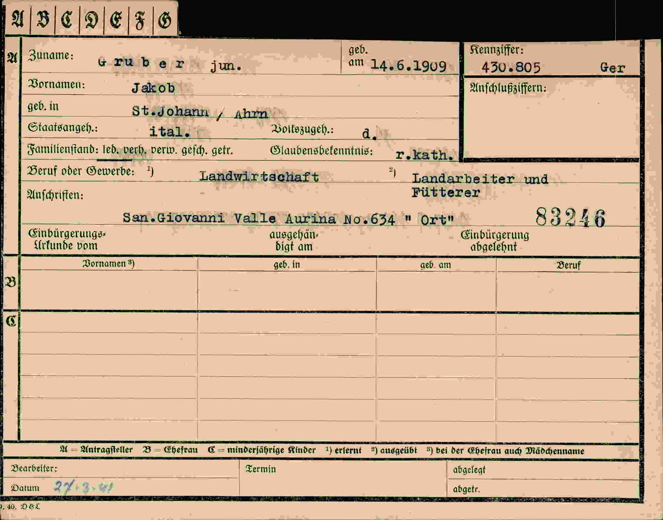This screenshot has height=520, width=663.
Task: Click the "ausgehändigt am" label
Action: 294,241
